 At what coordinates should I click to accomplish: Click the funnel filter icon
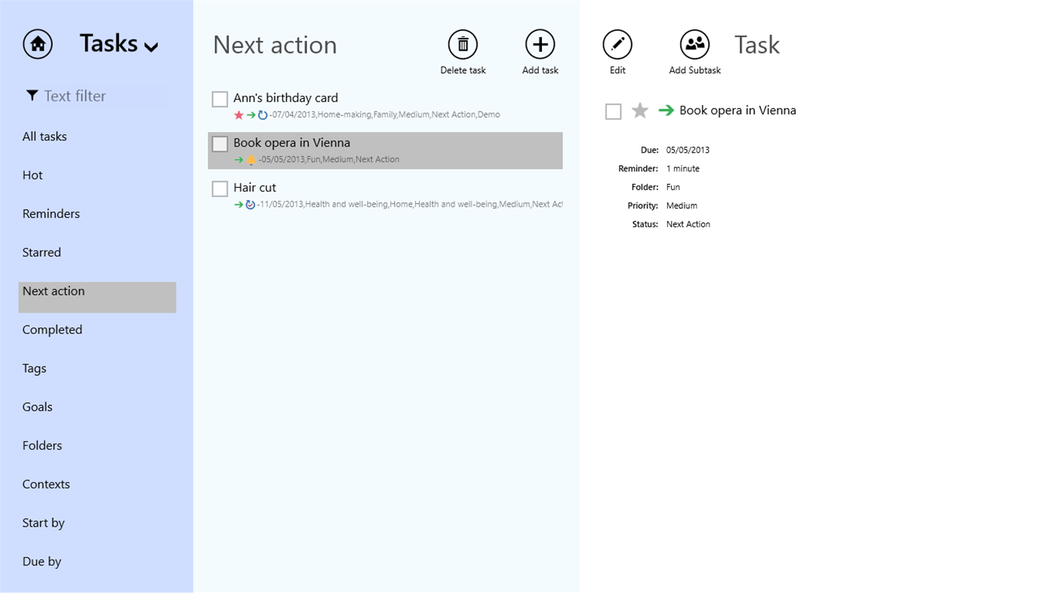pos(32,96)
